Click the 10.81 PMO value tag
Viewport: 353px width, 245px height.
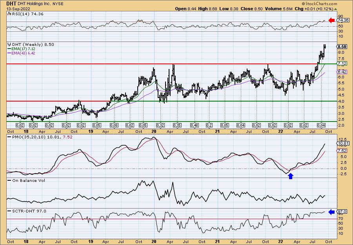tap(343, 143)
